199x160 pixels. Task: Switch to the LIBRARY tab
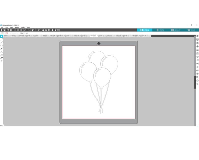tap(176, 30)
